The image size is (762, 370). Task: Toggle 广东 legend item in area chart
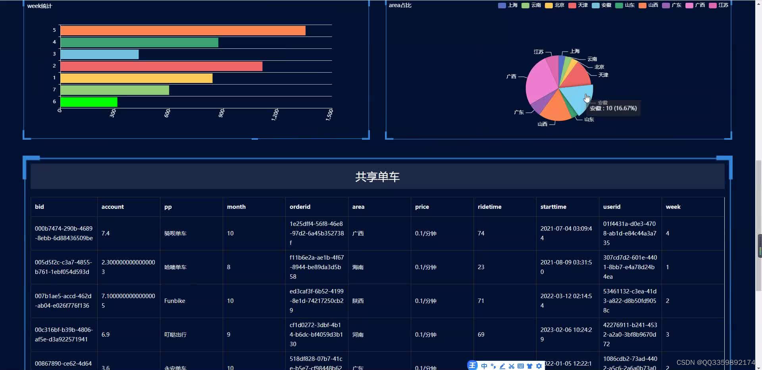click(672, 5)
